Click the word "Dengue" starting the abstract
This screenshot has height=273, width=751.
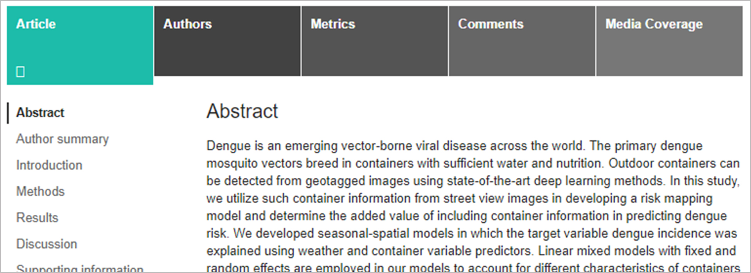pyautogui.click(x=228, y=146)
